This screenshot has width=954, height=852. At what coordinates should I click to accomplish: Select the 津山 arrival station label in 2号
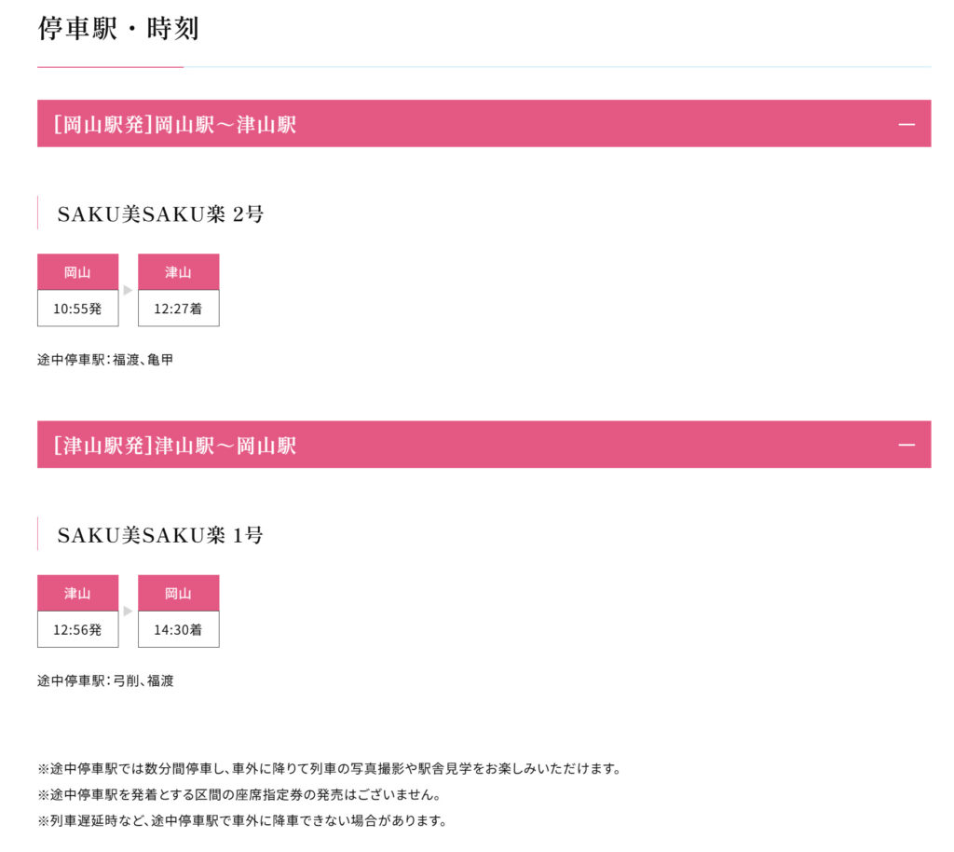[178, 272]
